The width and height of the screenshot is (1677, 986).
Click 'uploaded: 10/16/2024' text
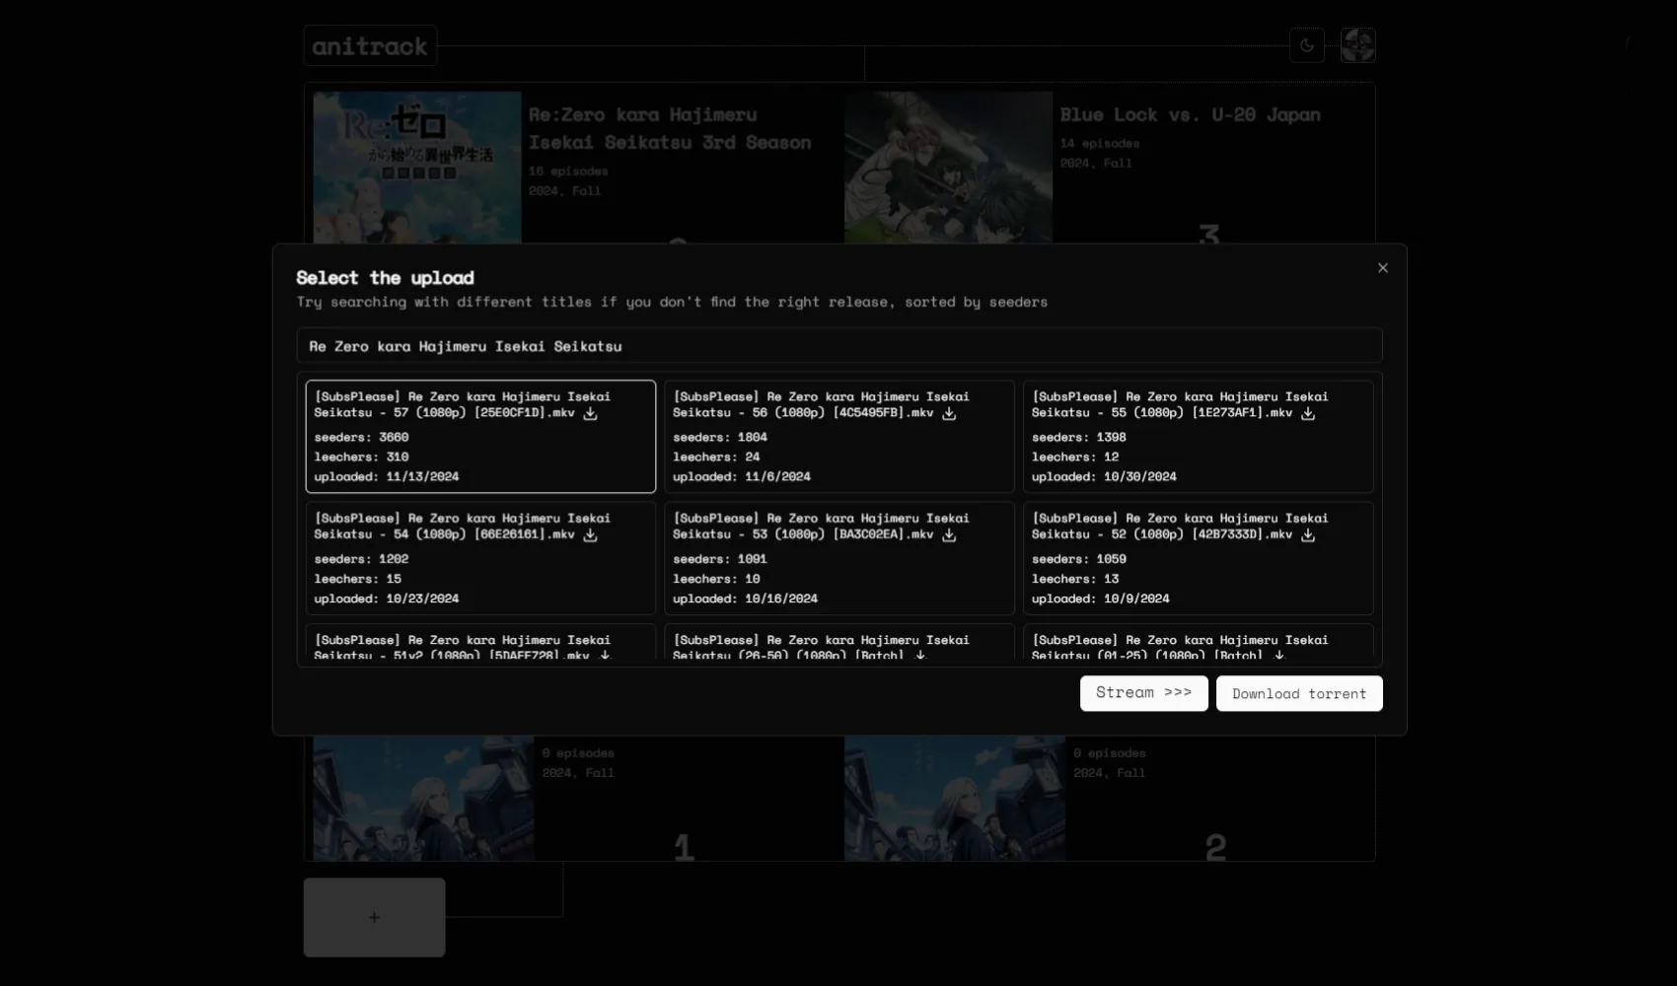pyautogui.click(x=745, y=599)
